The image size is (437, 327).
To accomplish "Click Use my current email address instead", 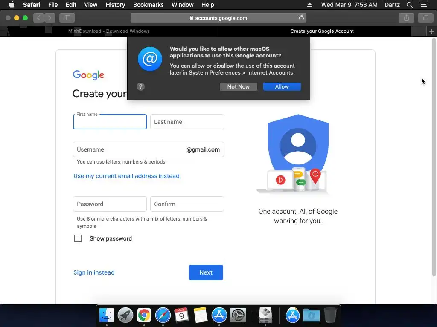I will click(126, 176).
